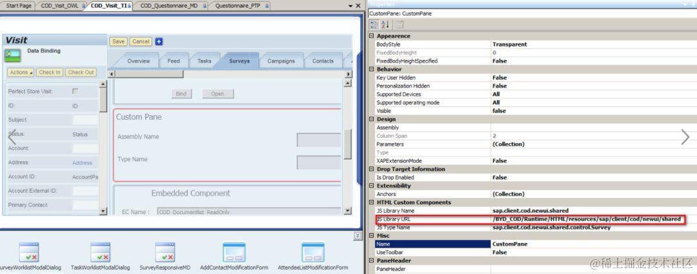Select the SurveyWorklistModalDialog component icon
697x274 pixels.
click(x=29, y=252)
